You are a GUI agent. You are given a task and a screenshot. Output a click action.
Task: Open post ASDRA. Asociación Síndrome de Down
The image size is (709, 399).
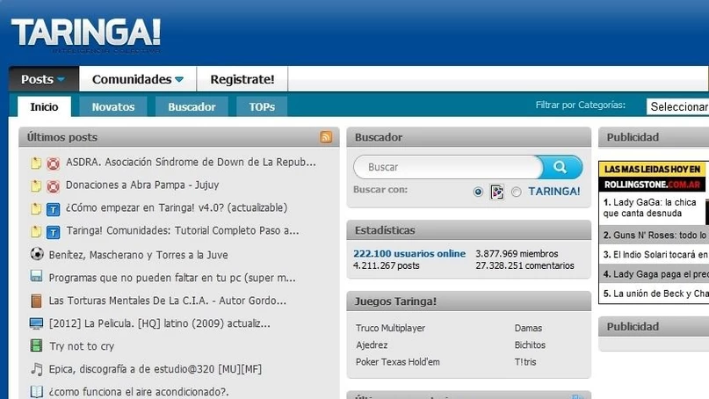[191, 162]
